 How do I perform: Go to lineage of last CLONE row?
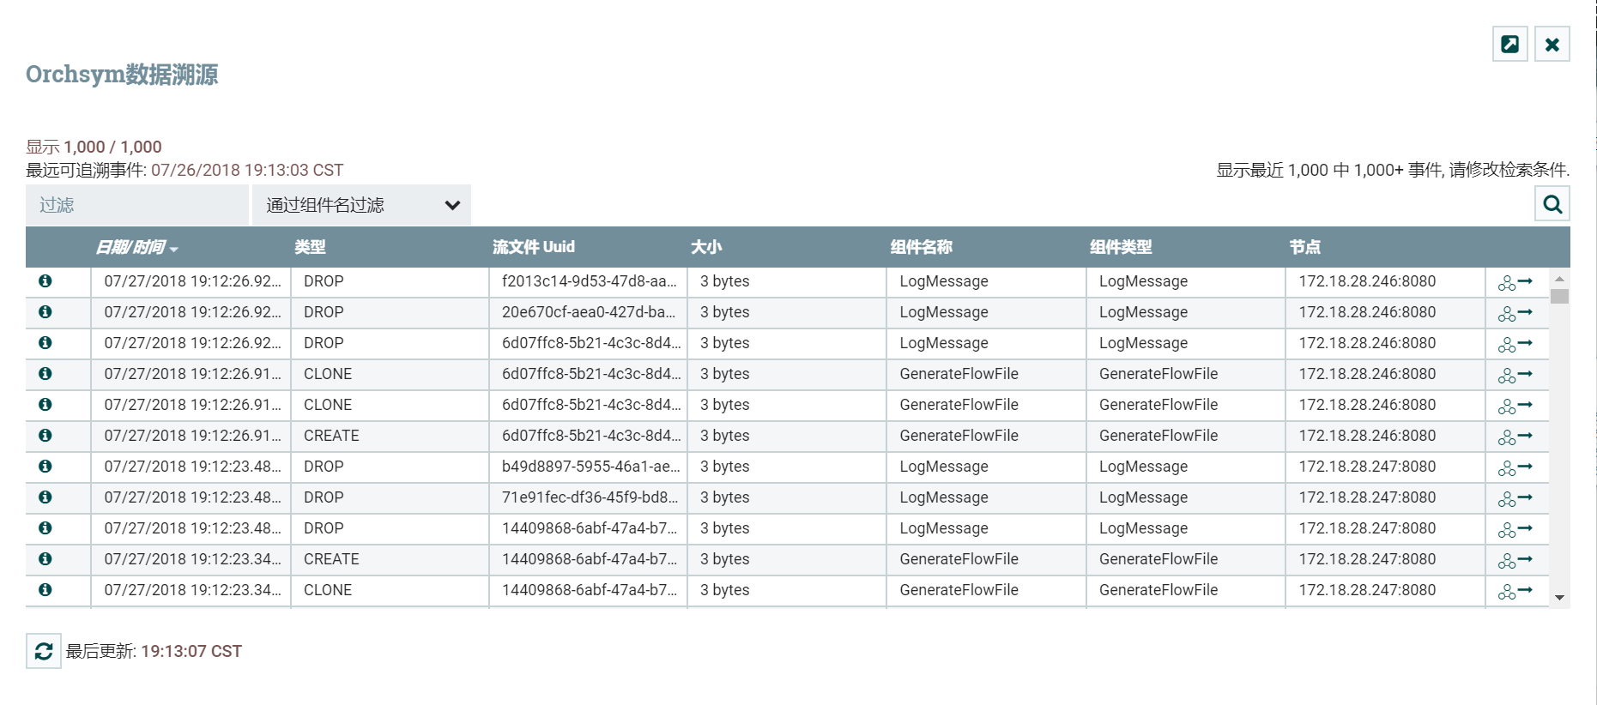[1515, 591]
